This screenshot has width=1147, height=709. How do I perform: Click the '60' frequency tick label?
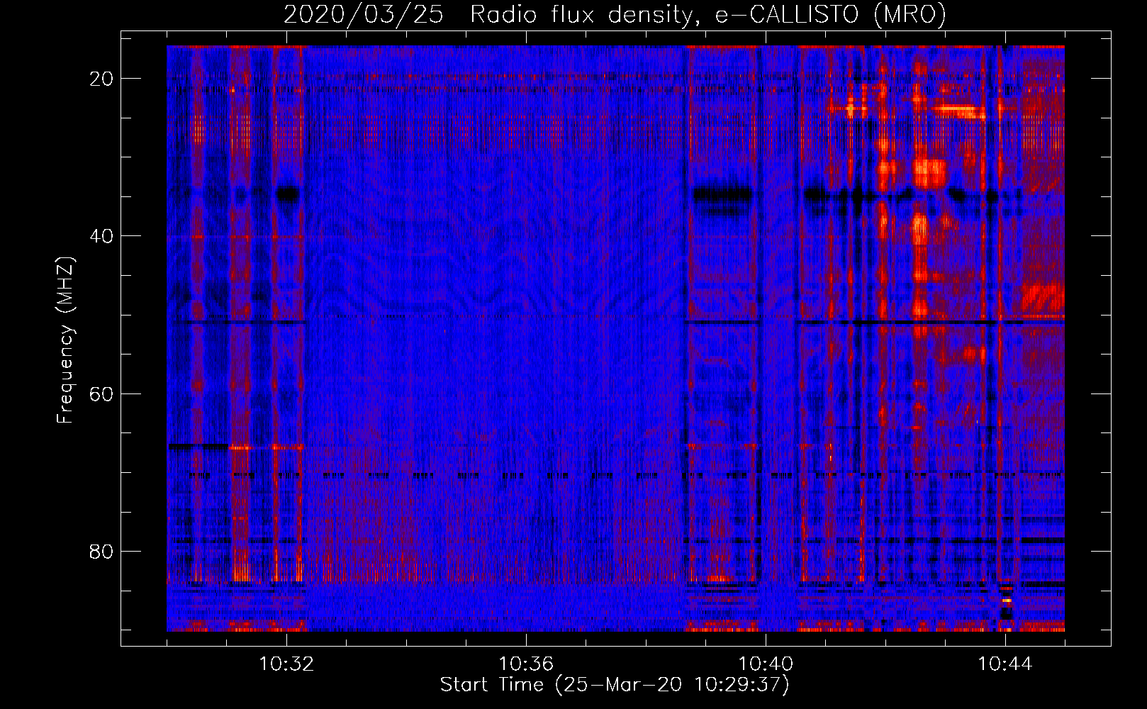point(102,393)
